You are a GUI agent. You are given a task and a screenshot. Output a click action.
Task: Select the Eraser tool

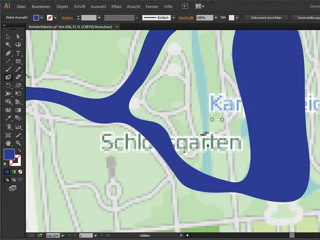click(18, 77)
